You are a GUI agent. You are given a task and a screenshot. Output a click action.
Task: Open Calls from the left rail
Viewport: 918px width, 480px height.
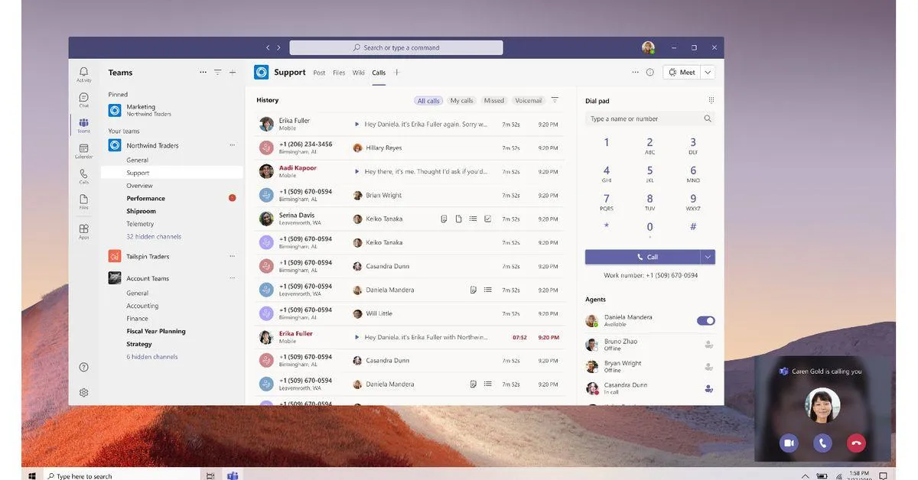click(83, 177)
